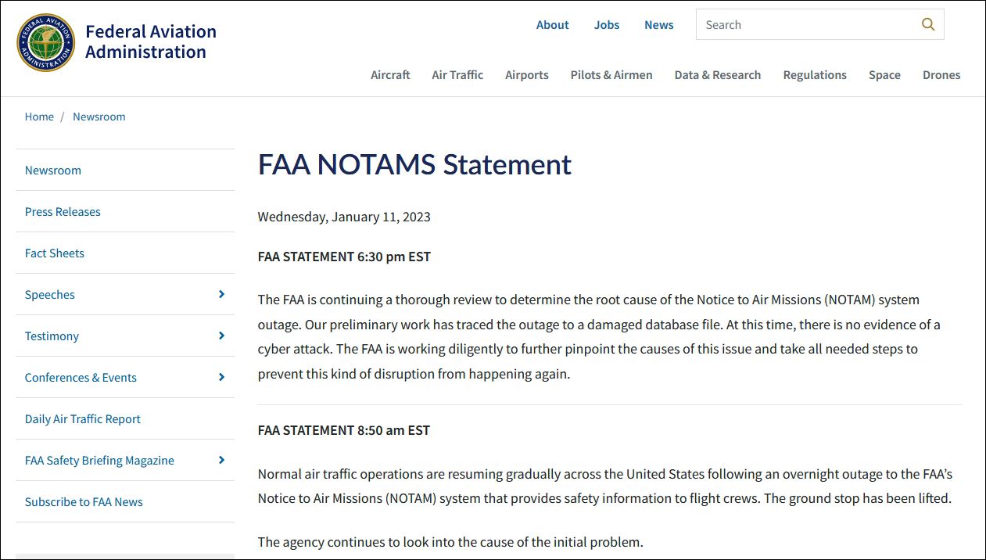Open the Daily Air Traffic Report link
The width and height of the screenshot is (986, 560).
point(83,418)
